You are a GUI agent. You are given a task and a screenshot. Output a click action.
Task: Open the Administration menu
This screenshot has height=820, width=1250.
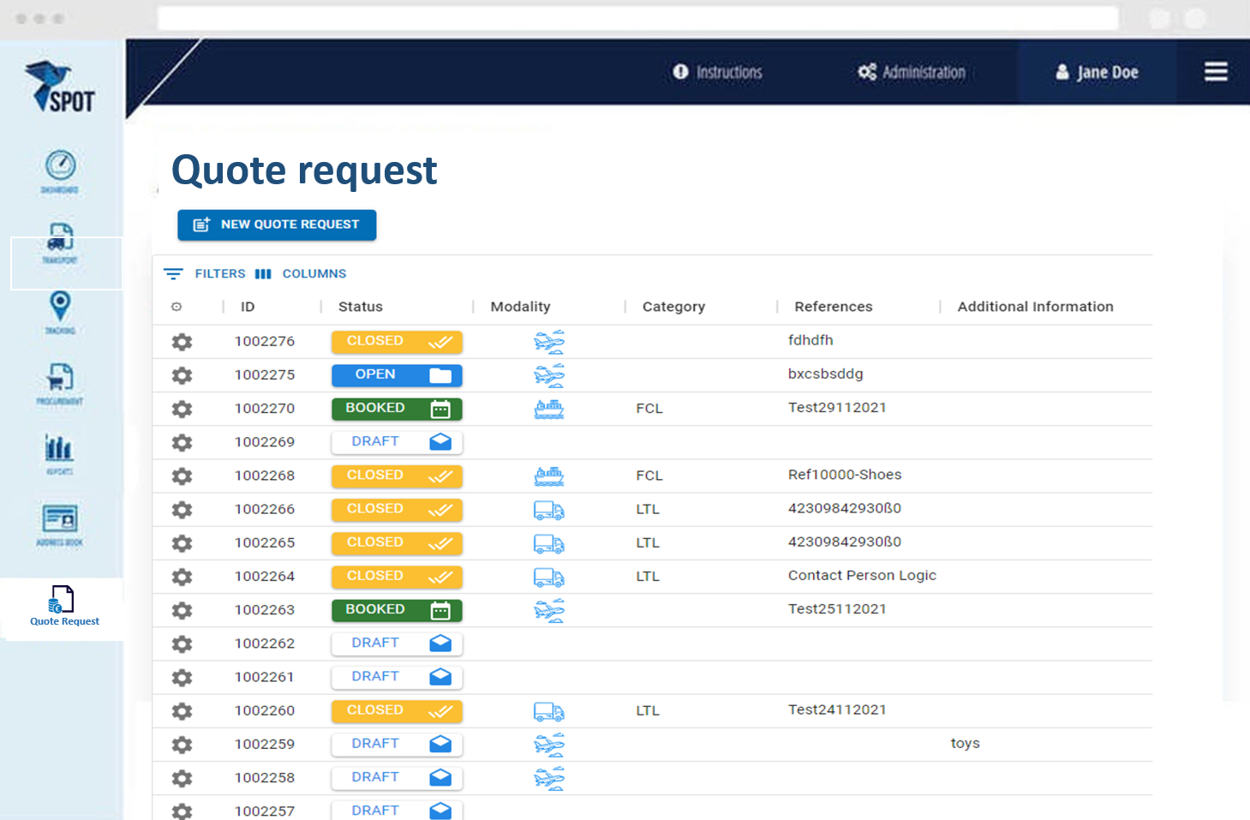912,73
